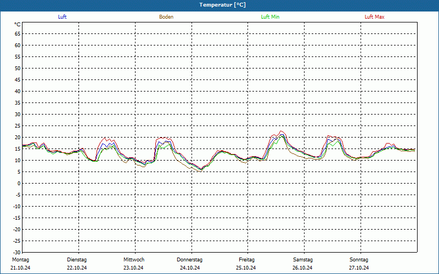The image size is (439, 274).
Task: Click the Dienstag day label
Action: point(77,260)
